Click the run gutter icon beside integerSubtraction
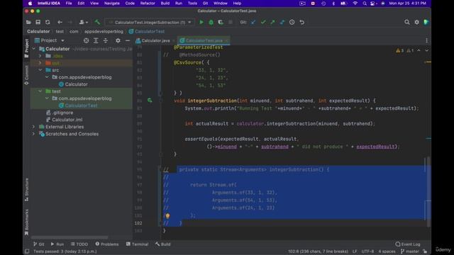The height and width of the screenshot is (255, 454). point(150,101)
